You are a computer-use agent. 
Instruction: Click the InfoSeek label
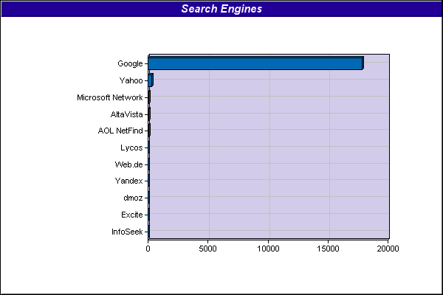click(127, 232)
